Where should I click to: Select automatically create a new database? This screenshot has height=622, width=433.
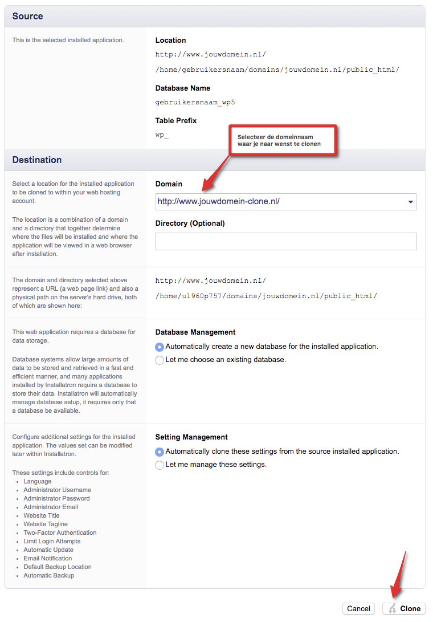(x=160, y=347)
